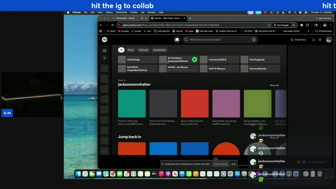Create a playlist with the plus icon
Viewport: 336px width, 189px height.
(104, 58)
